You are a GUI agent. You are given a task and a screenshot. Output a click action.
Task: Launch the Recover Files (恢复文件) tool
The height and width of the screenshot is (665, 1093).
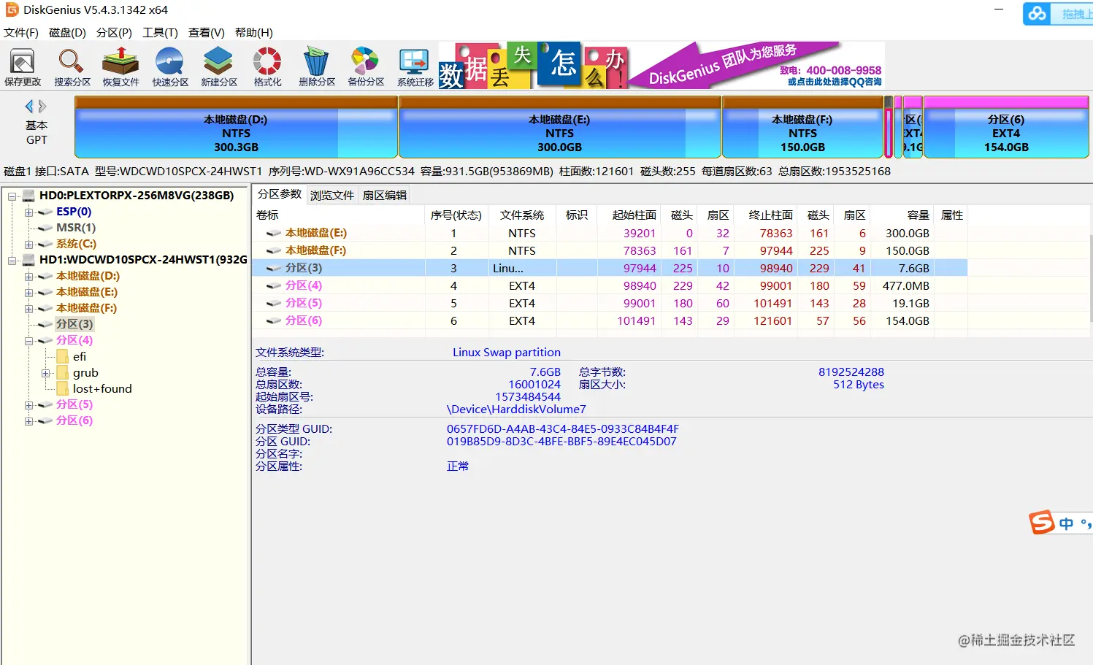click(120, 66)
